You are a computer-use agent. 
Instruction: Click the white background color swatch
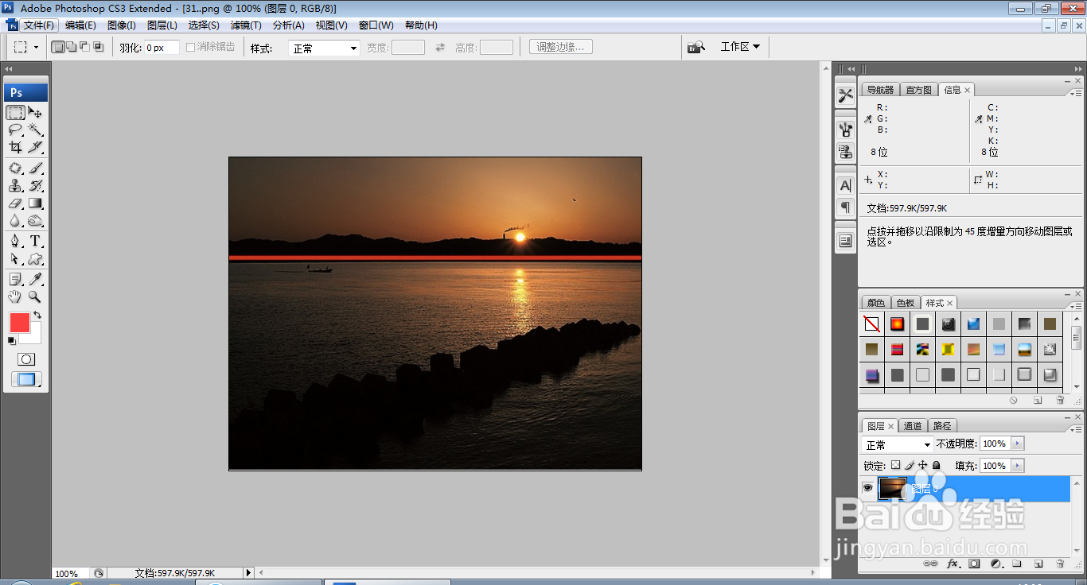[x=35, y=336]
